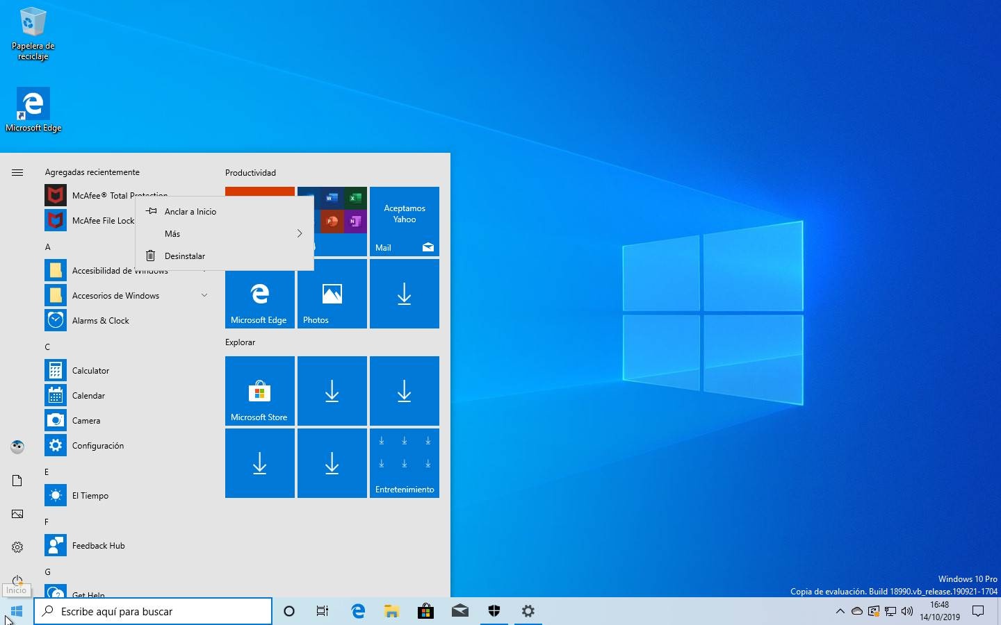The height and width of the screenshot is (625, 1001).
Task: Click the Productividad group title
Action: tap(250, 172)
